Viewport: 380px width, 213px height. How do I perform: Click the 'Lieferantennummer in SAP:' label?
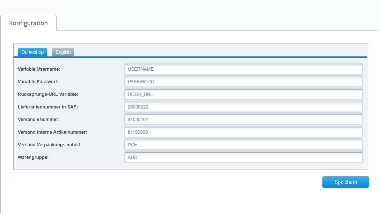[48, 107]
